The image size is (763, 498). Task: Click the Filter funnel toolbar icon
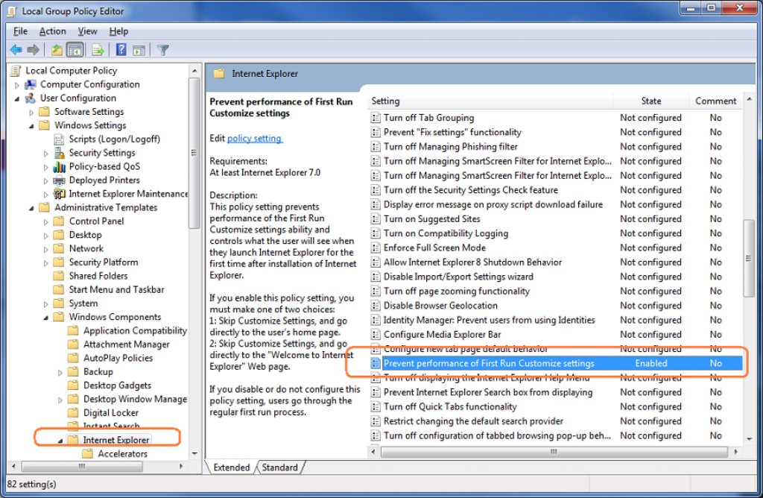click(163, 50)
